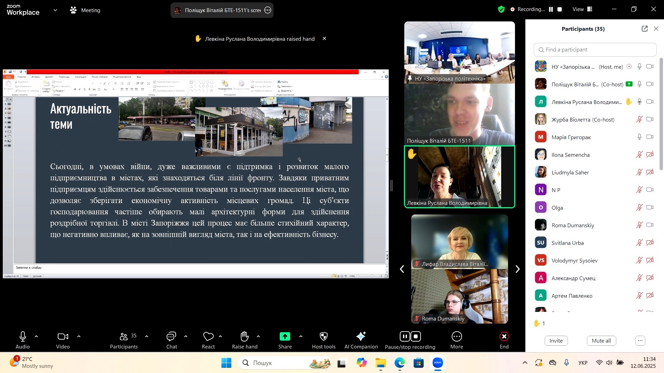Open the Chat panel
664x373 pixels.
[x=172, y=337]
